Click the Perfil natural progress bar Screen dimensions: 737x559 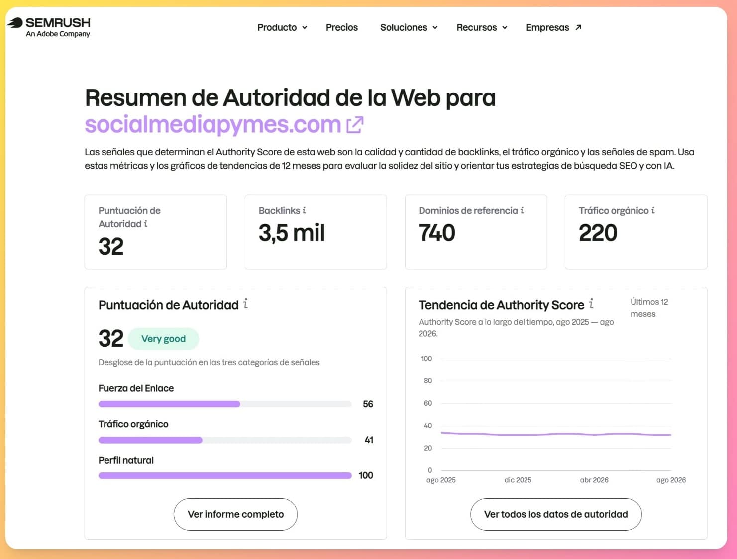pos(225,476)
